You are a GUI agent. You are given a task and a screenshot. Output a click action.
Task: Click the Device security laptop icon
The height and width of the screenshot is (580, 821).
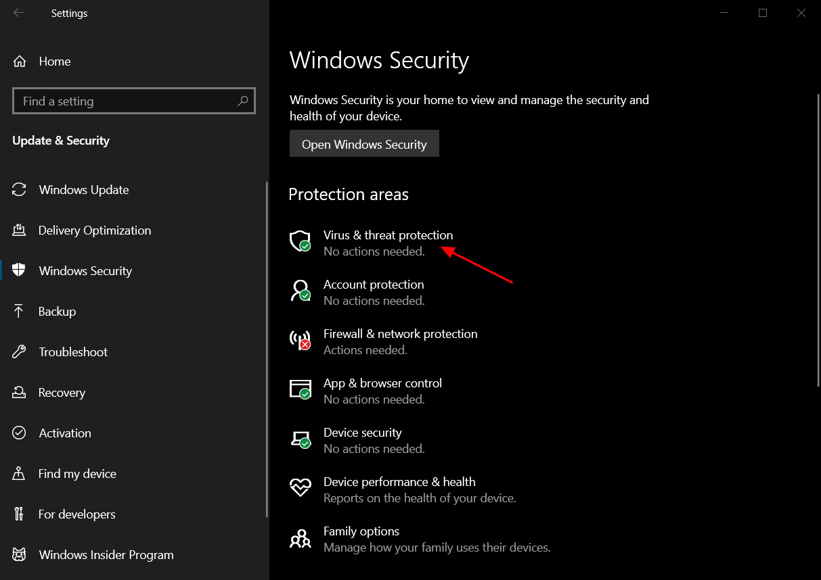tap(300, 439)
